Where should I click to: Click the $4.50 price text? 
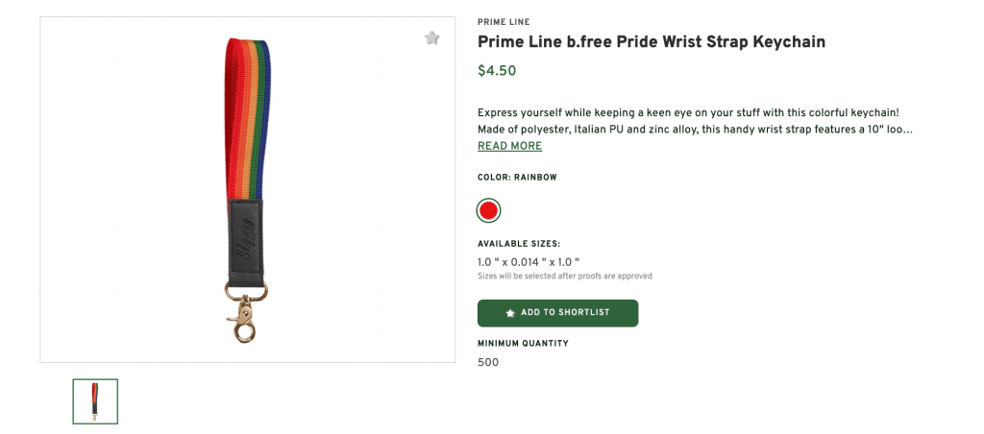(x=496, y=70)
